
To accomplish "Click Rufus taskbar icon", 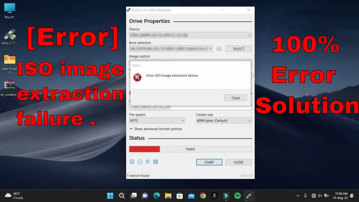I will [249, 196].
